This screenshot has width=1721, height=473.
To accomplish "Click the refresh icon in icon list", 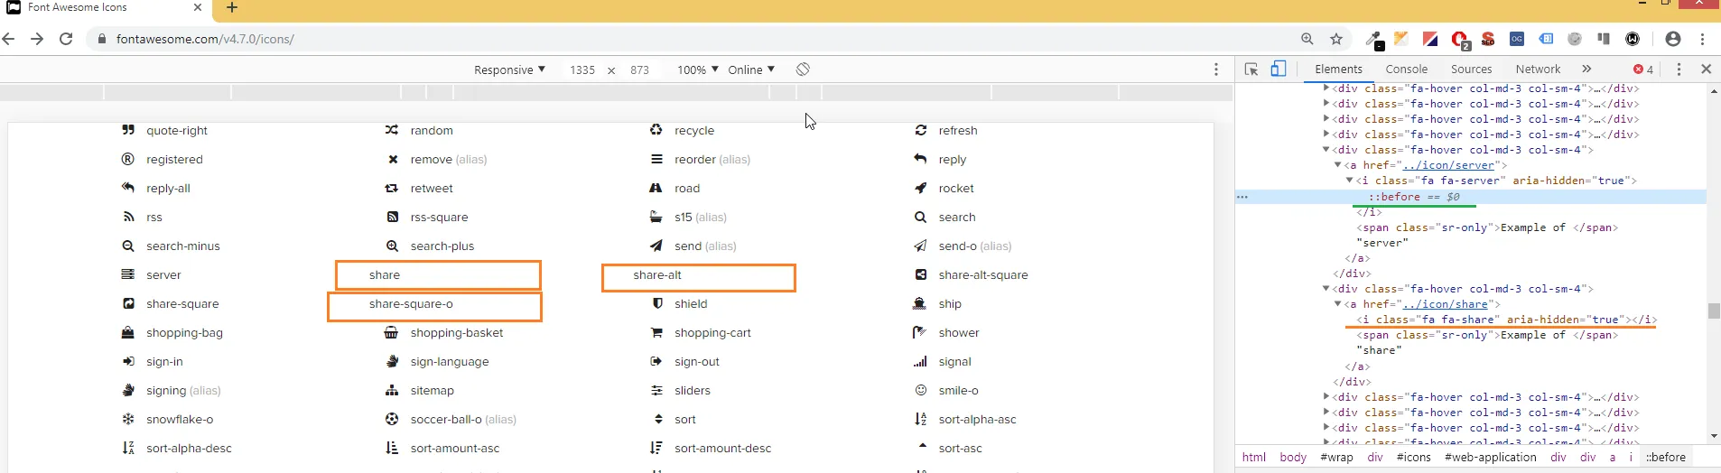I will click(x=920, y=130).
